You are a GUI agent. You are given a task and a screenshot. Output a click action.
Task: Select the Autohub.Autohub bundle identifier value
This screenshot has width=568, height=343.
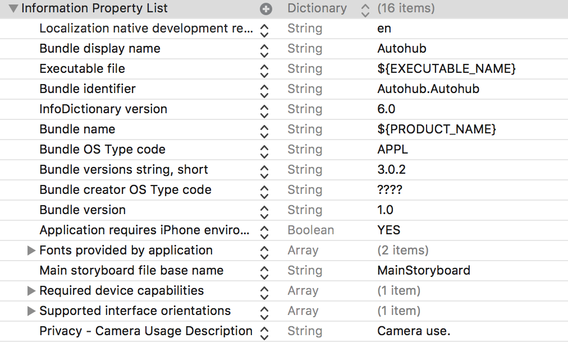[x=428, y=89]
